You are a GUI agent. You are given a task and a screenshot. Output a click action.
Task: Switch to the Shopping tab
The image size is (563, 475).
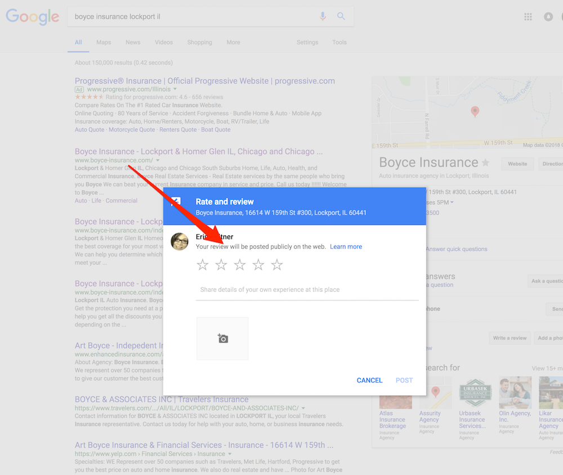200,42
